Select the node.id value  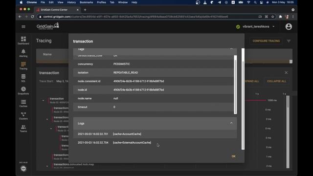(x=138, y=90)
